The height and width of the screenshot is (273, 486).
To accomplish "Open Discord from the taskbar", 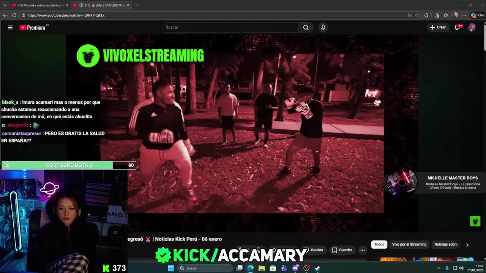I will point(295,268).
